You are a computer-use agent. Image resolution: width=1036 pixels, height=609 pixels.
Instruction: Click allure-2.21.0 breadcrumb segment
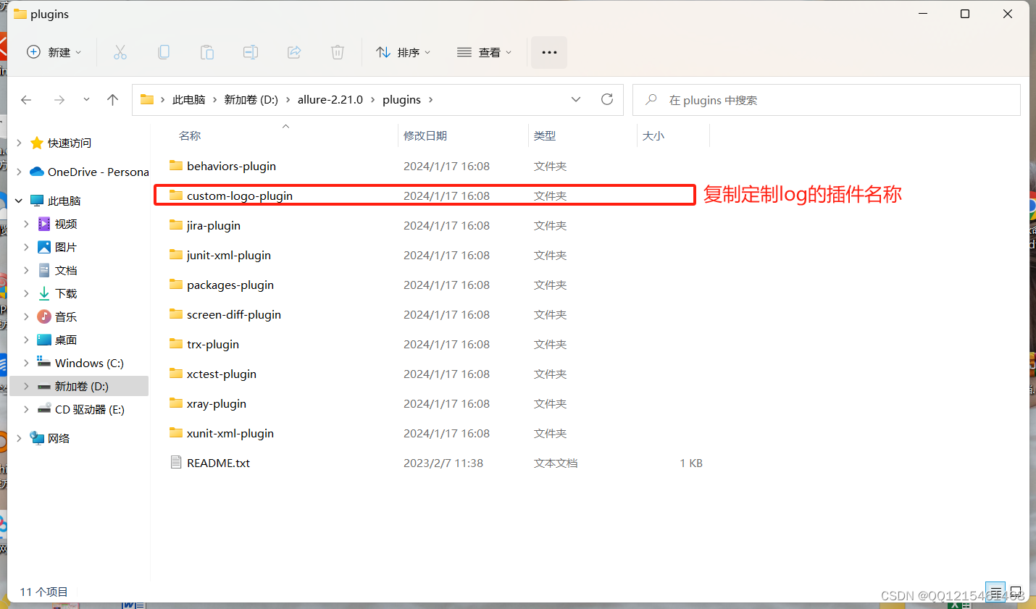click(330, 99)
